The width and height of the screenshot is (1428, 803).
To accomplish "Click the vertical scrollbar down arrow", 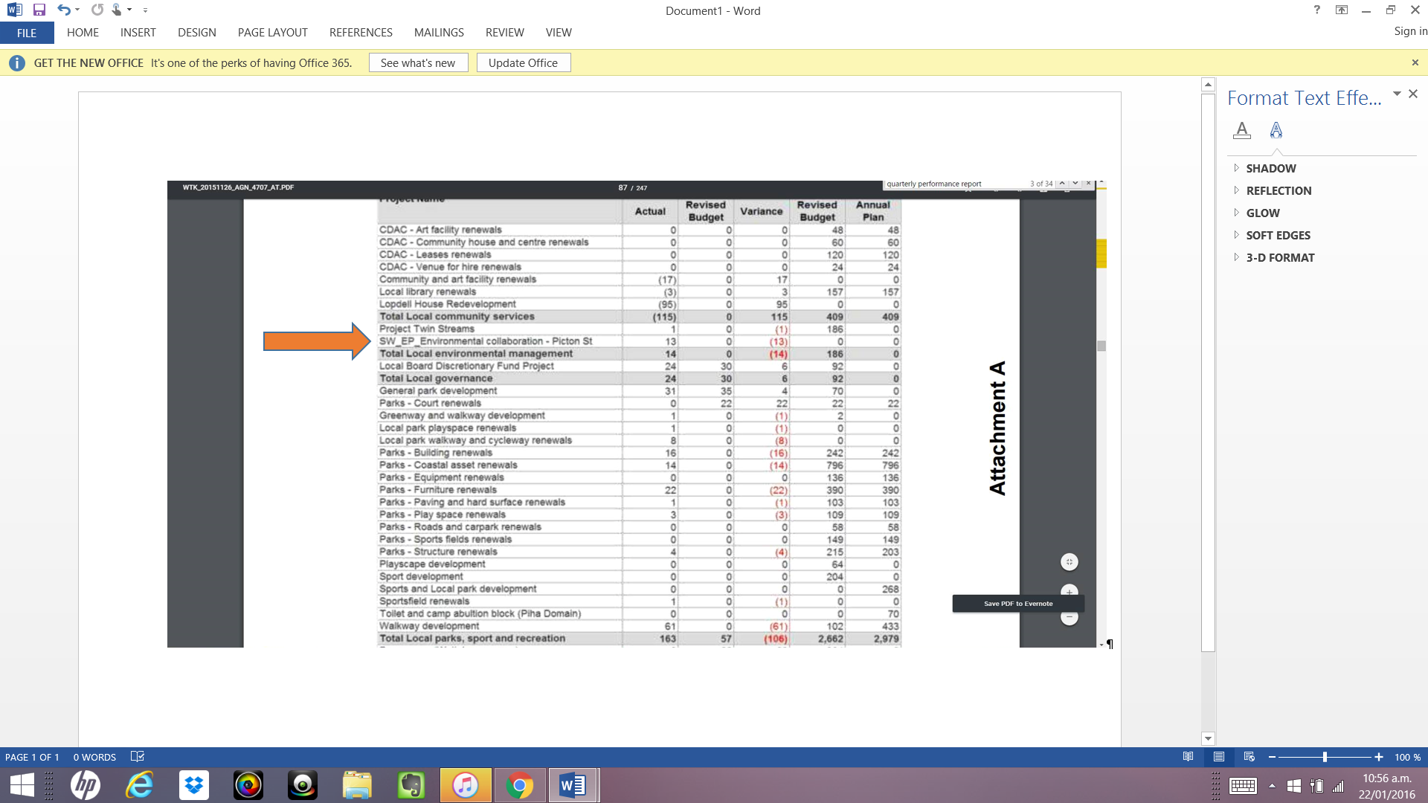I will (1208, 739).
